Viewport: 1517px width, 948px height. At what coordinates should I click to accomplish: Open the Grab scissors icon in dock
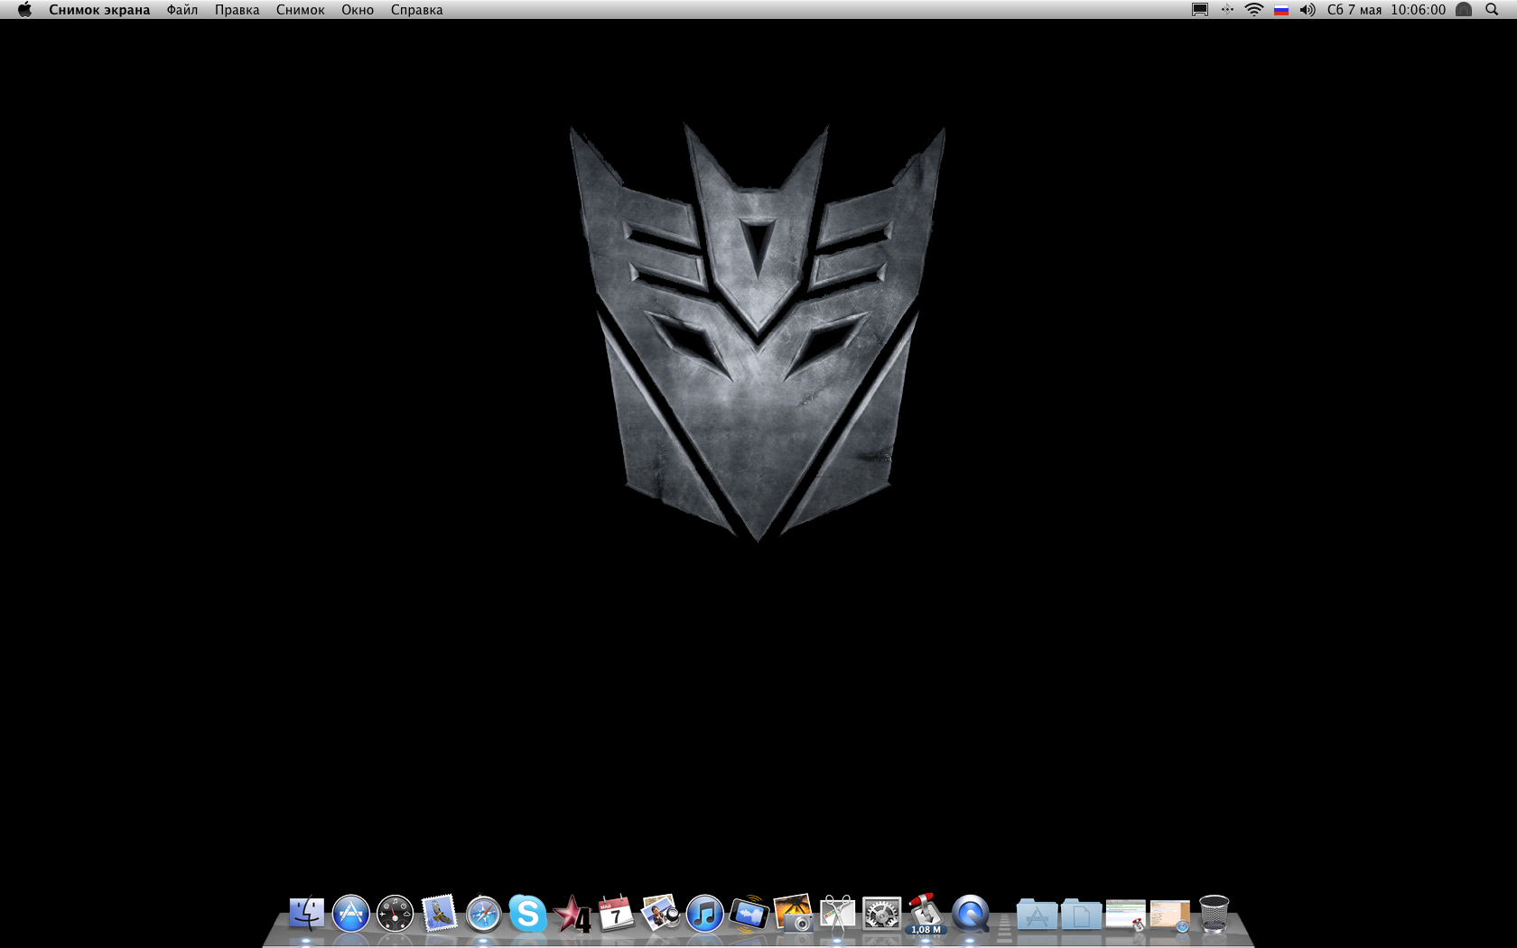coord(837,914)
